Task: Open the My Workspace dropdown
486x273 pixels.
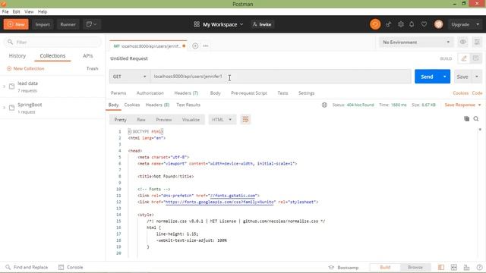Action: tap(219, 24)
